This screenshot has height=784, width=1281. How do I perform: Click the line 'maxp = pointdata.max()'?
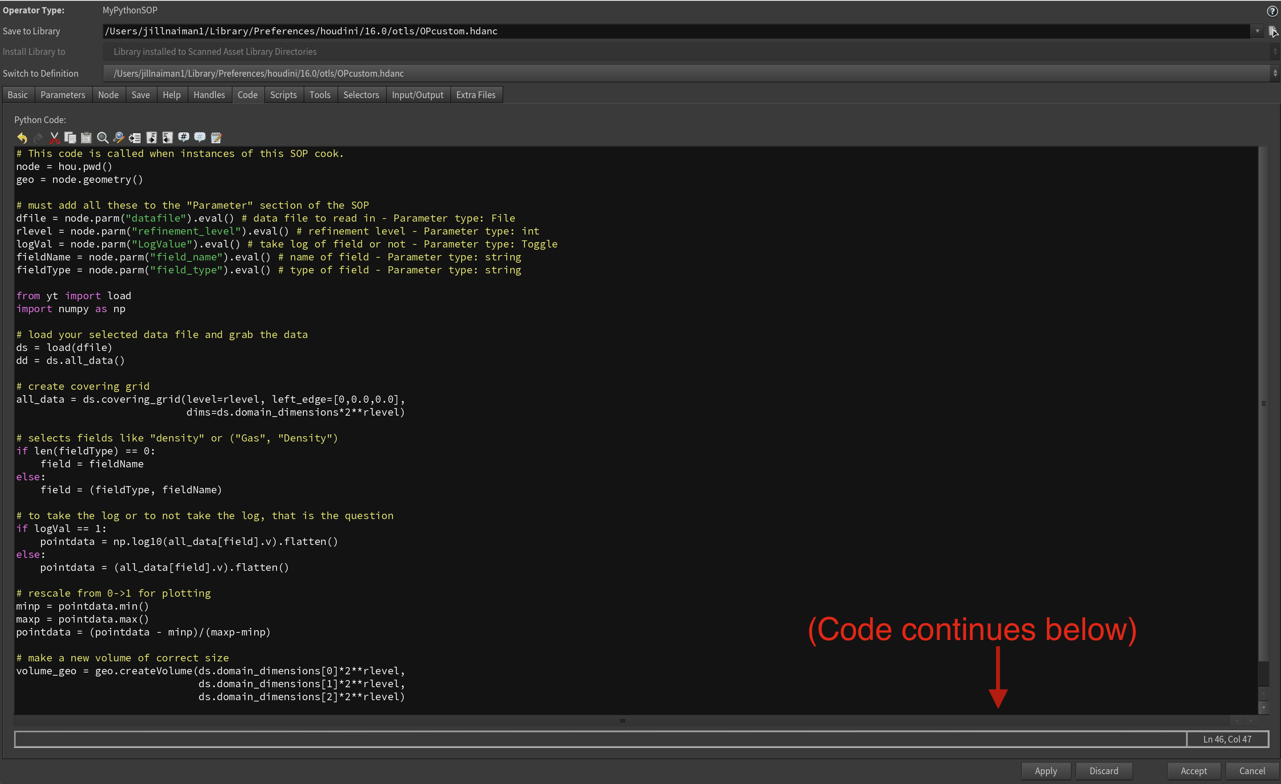pyautogui.click(x=82, y=619)
